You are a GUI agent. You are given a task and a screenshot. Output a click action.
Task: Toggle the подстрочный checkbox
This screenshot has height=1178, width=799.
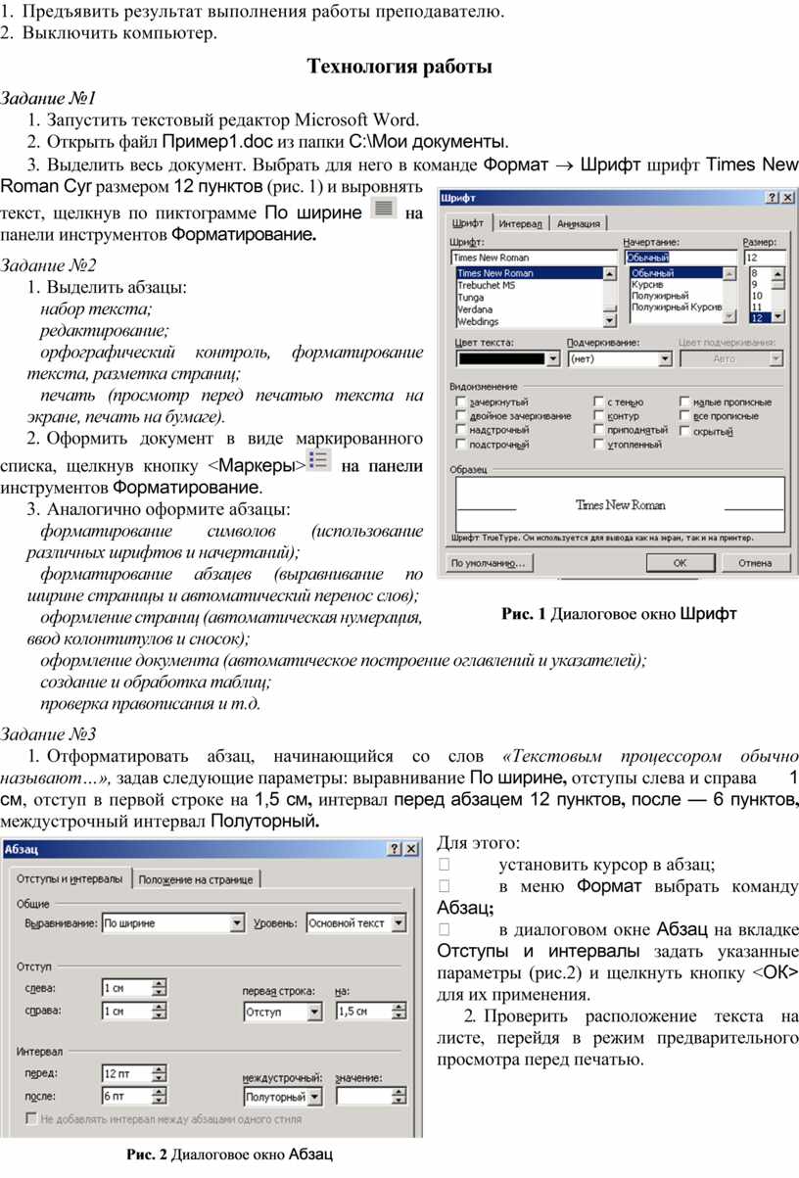[461, 445]
